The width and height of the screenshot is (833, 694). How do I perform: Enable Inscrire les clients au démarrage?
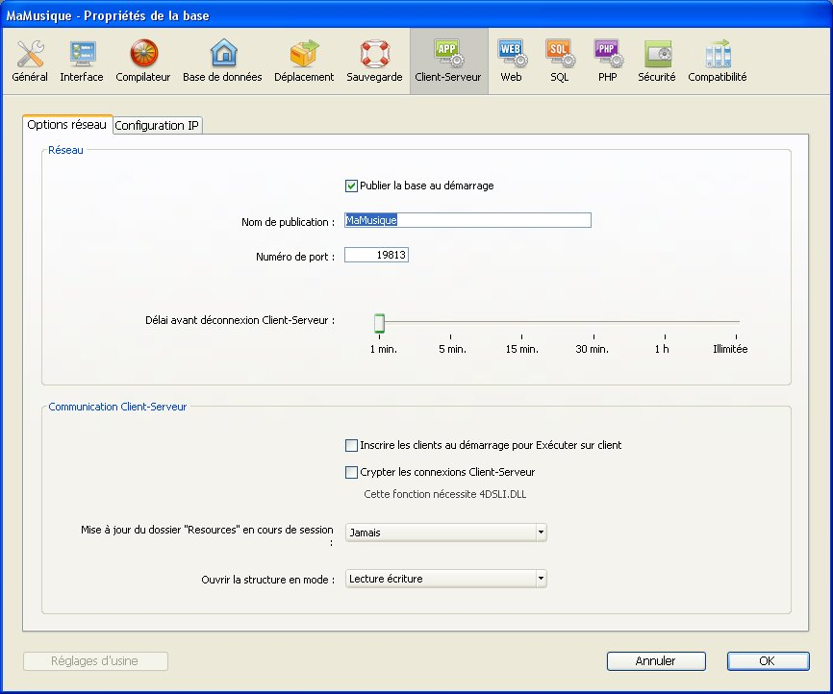click(351, 445)
